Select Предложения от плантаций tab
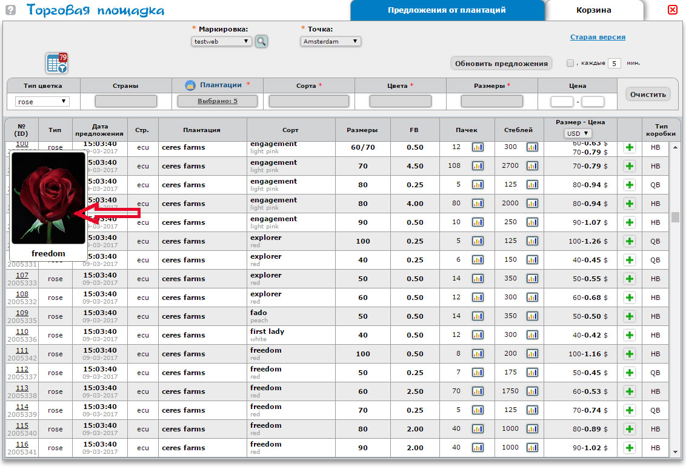The width and height of the screenshot is (686, 469). click(447, 10)
